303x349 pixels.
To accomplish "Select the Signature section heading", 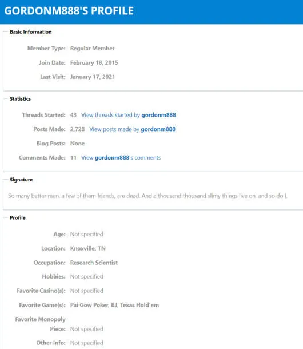I will [x=21, y=180].
